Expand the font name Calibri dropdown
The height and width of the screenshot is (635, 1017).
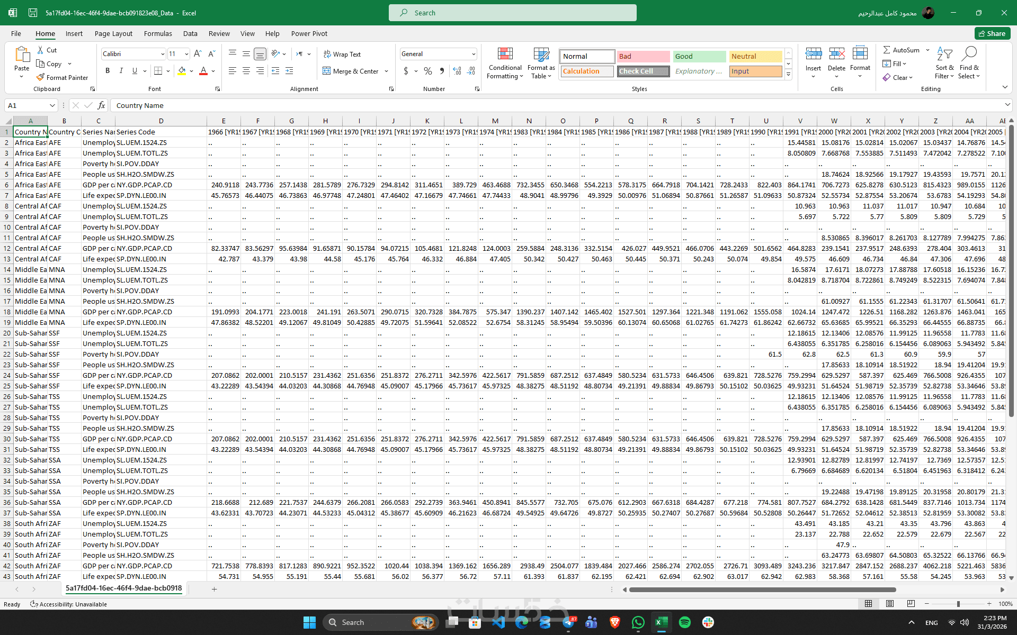click(163, 54)
